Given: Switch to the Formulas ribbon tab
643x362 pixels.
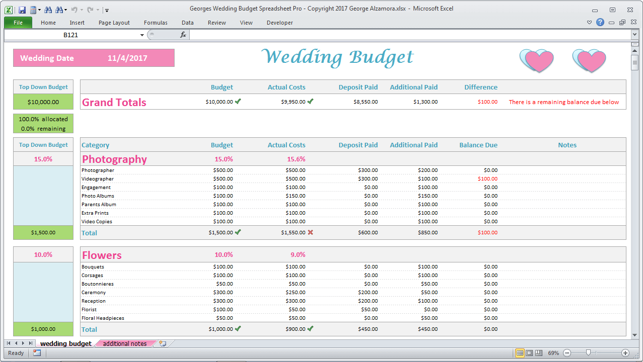Looking at the screenshot, I should [155, 23].
